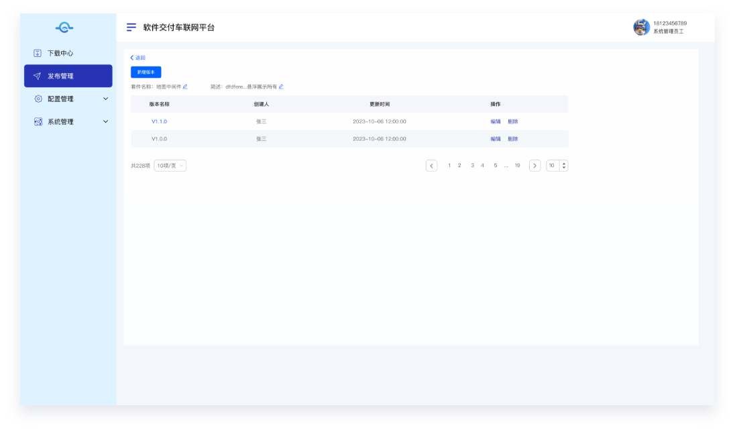The width and height of the screenshot is (735, 432).
Task: Go to page 19 in pagination
Action: pos(517,166)
